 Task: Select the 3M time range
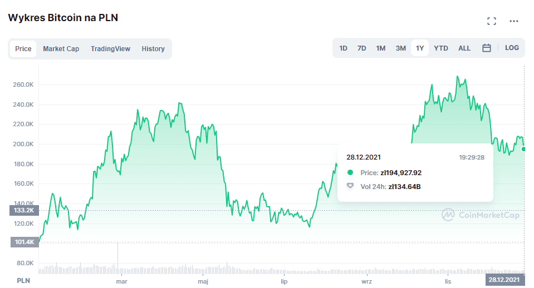400,48
